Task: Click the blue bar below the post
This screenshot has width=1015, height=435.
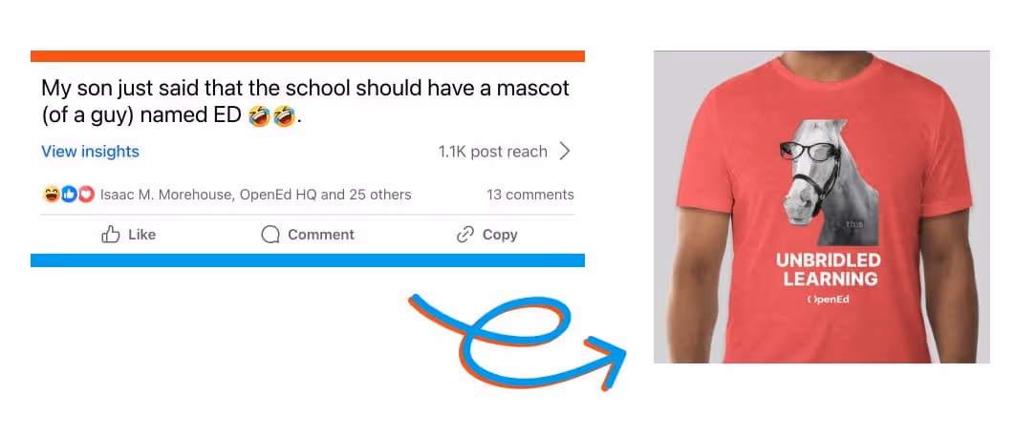Action: (308, 260)
